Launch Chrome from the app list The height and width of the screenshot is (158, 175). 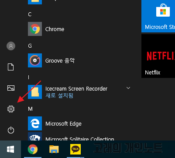point(35,29)
